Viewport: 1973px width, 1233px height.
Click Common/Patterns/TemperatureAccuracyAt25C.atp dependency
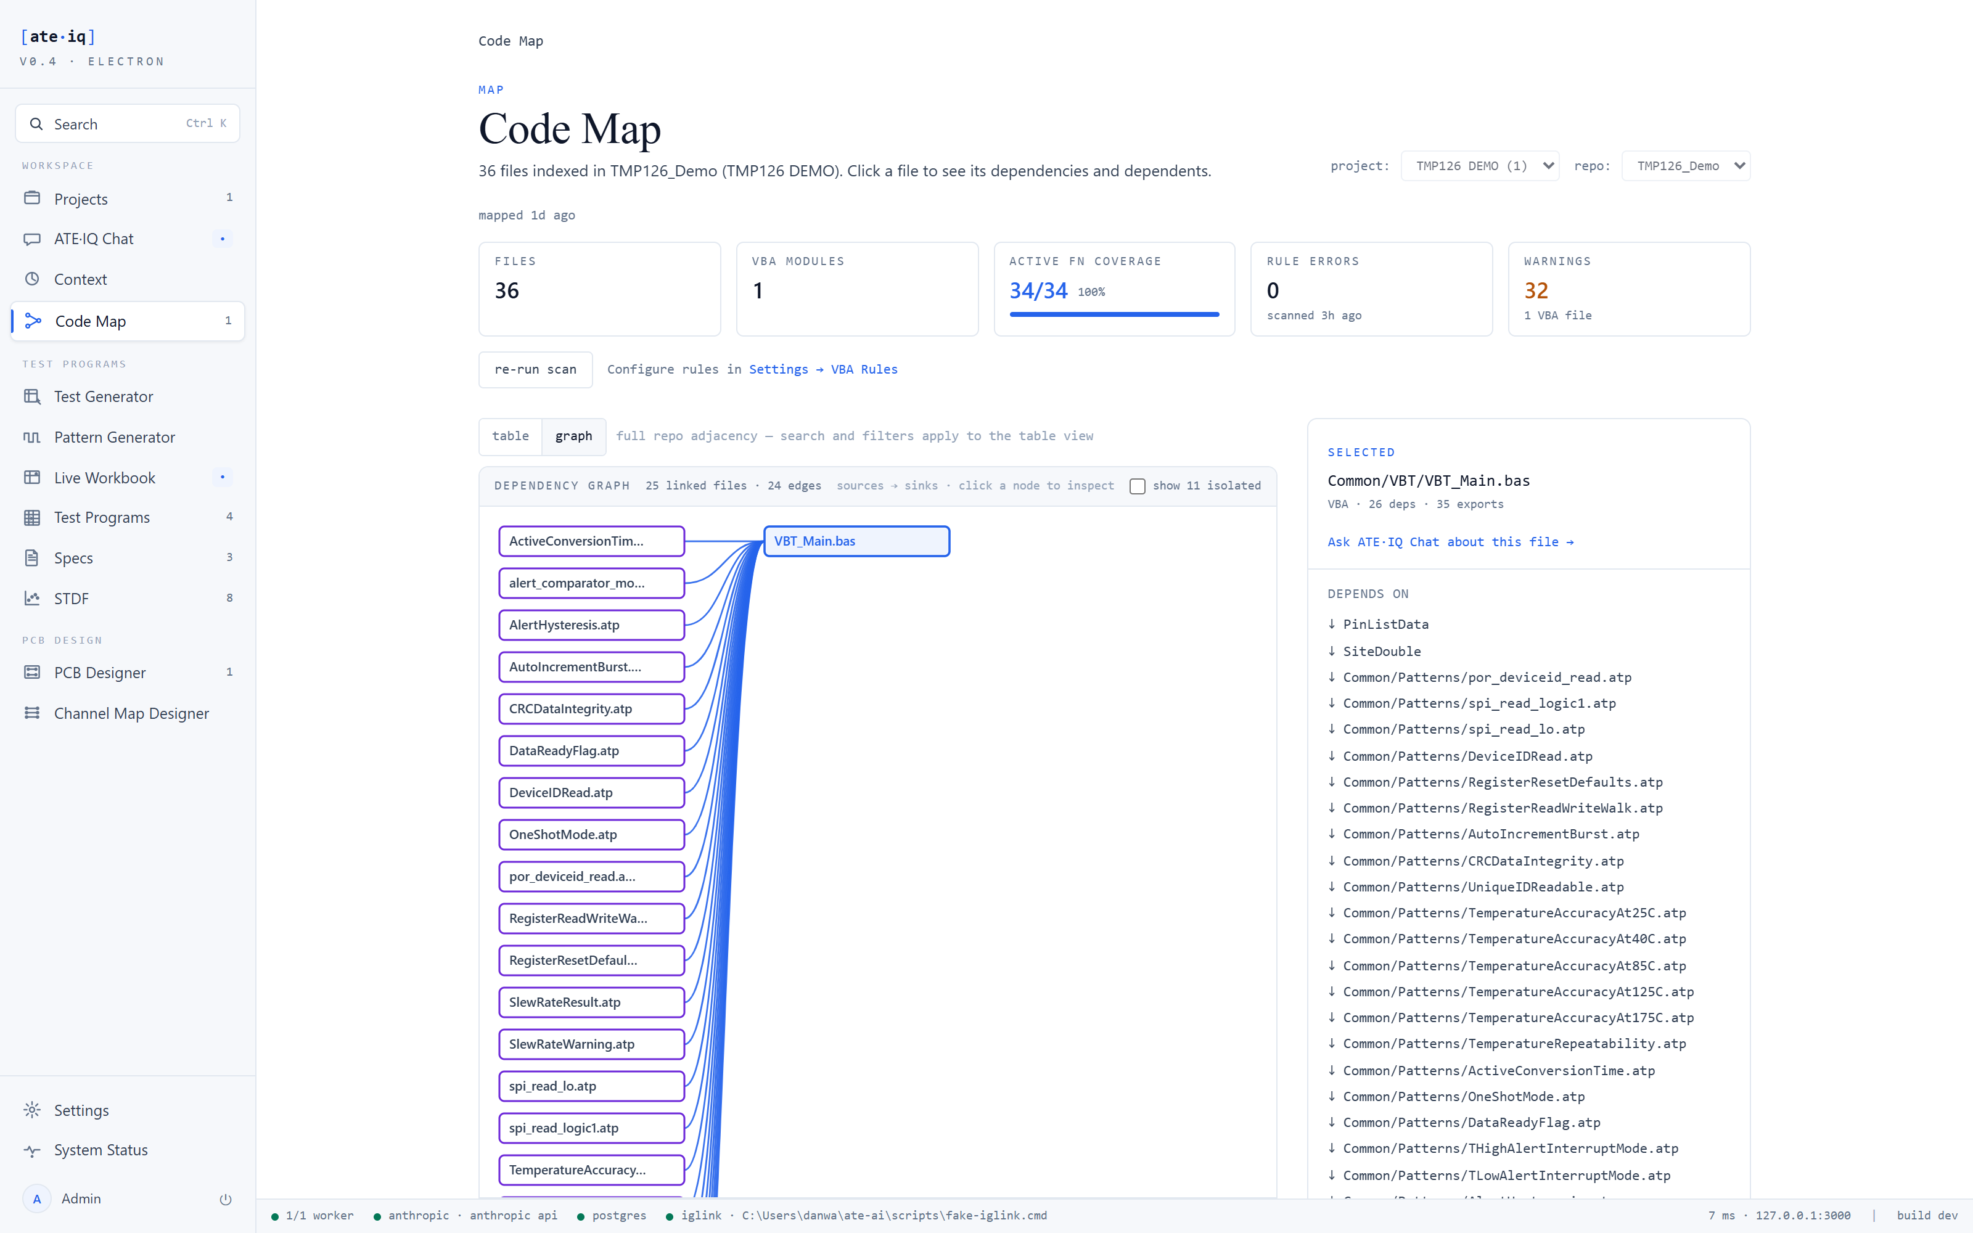point(1514,913)
